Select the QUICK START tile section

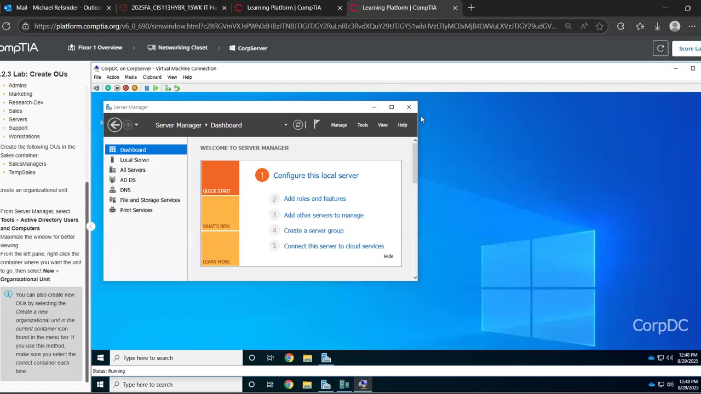click(x=220, y=178)
